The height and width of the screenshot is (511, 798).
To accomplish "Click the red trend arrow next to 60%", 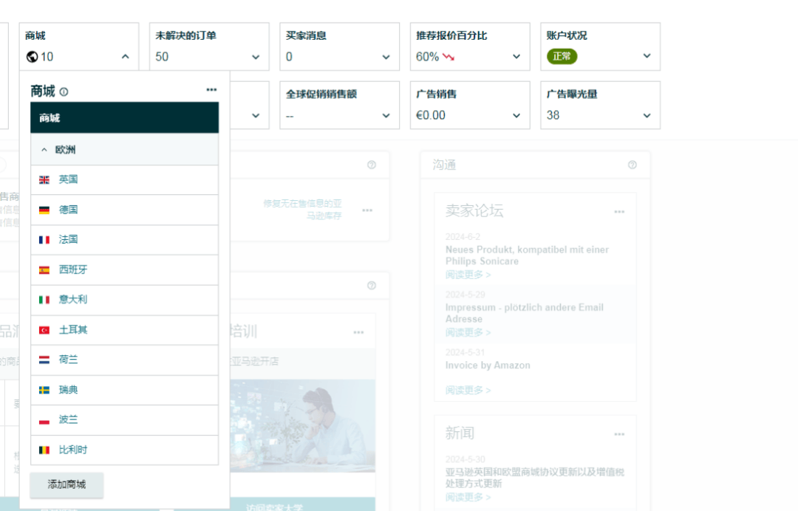I will (x=449, y=57).
